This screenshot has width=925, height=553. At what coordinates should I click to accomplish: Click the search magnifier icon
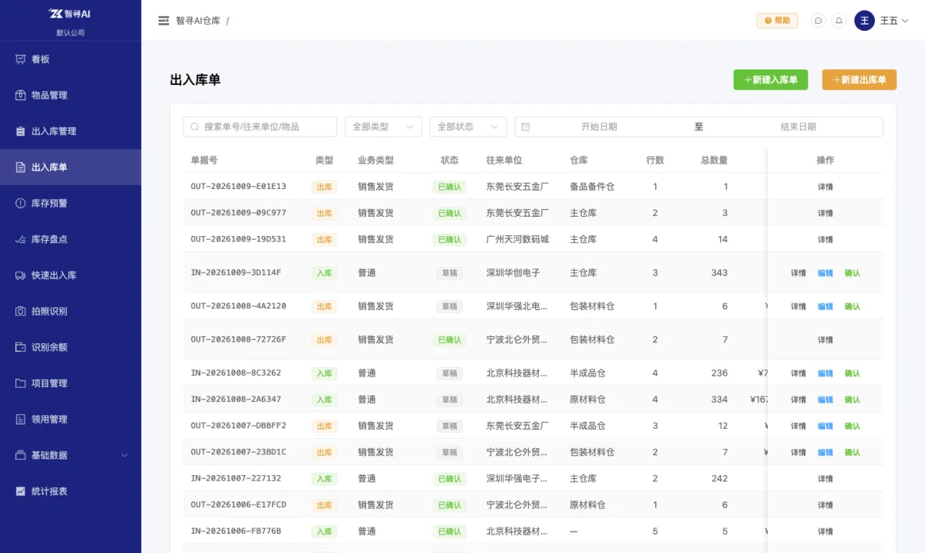(x=196, y=126)
